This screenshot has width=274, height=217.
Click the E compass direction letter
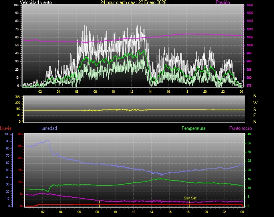pyautogui.click(x=255, y=115)
